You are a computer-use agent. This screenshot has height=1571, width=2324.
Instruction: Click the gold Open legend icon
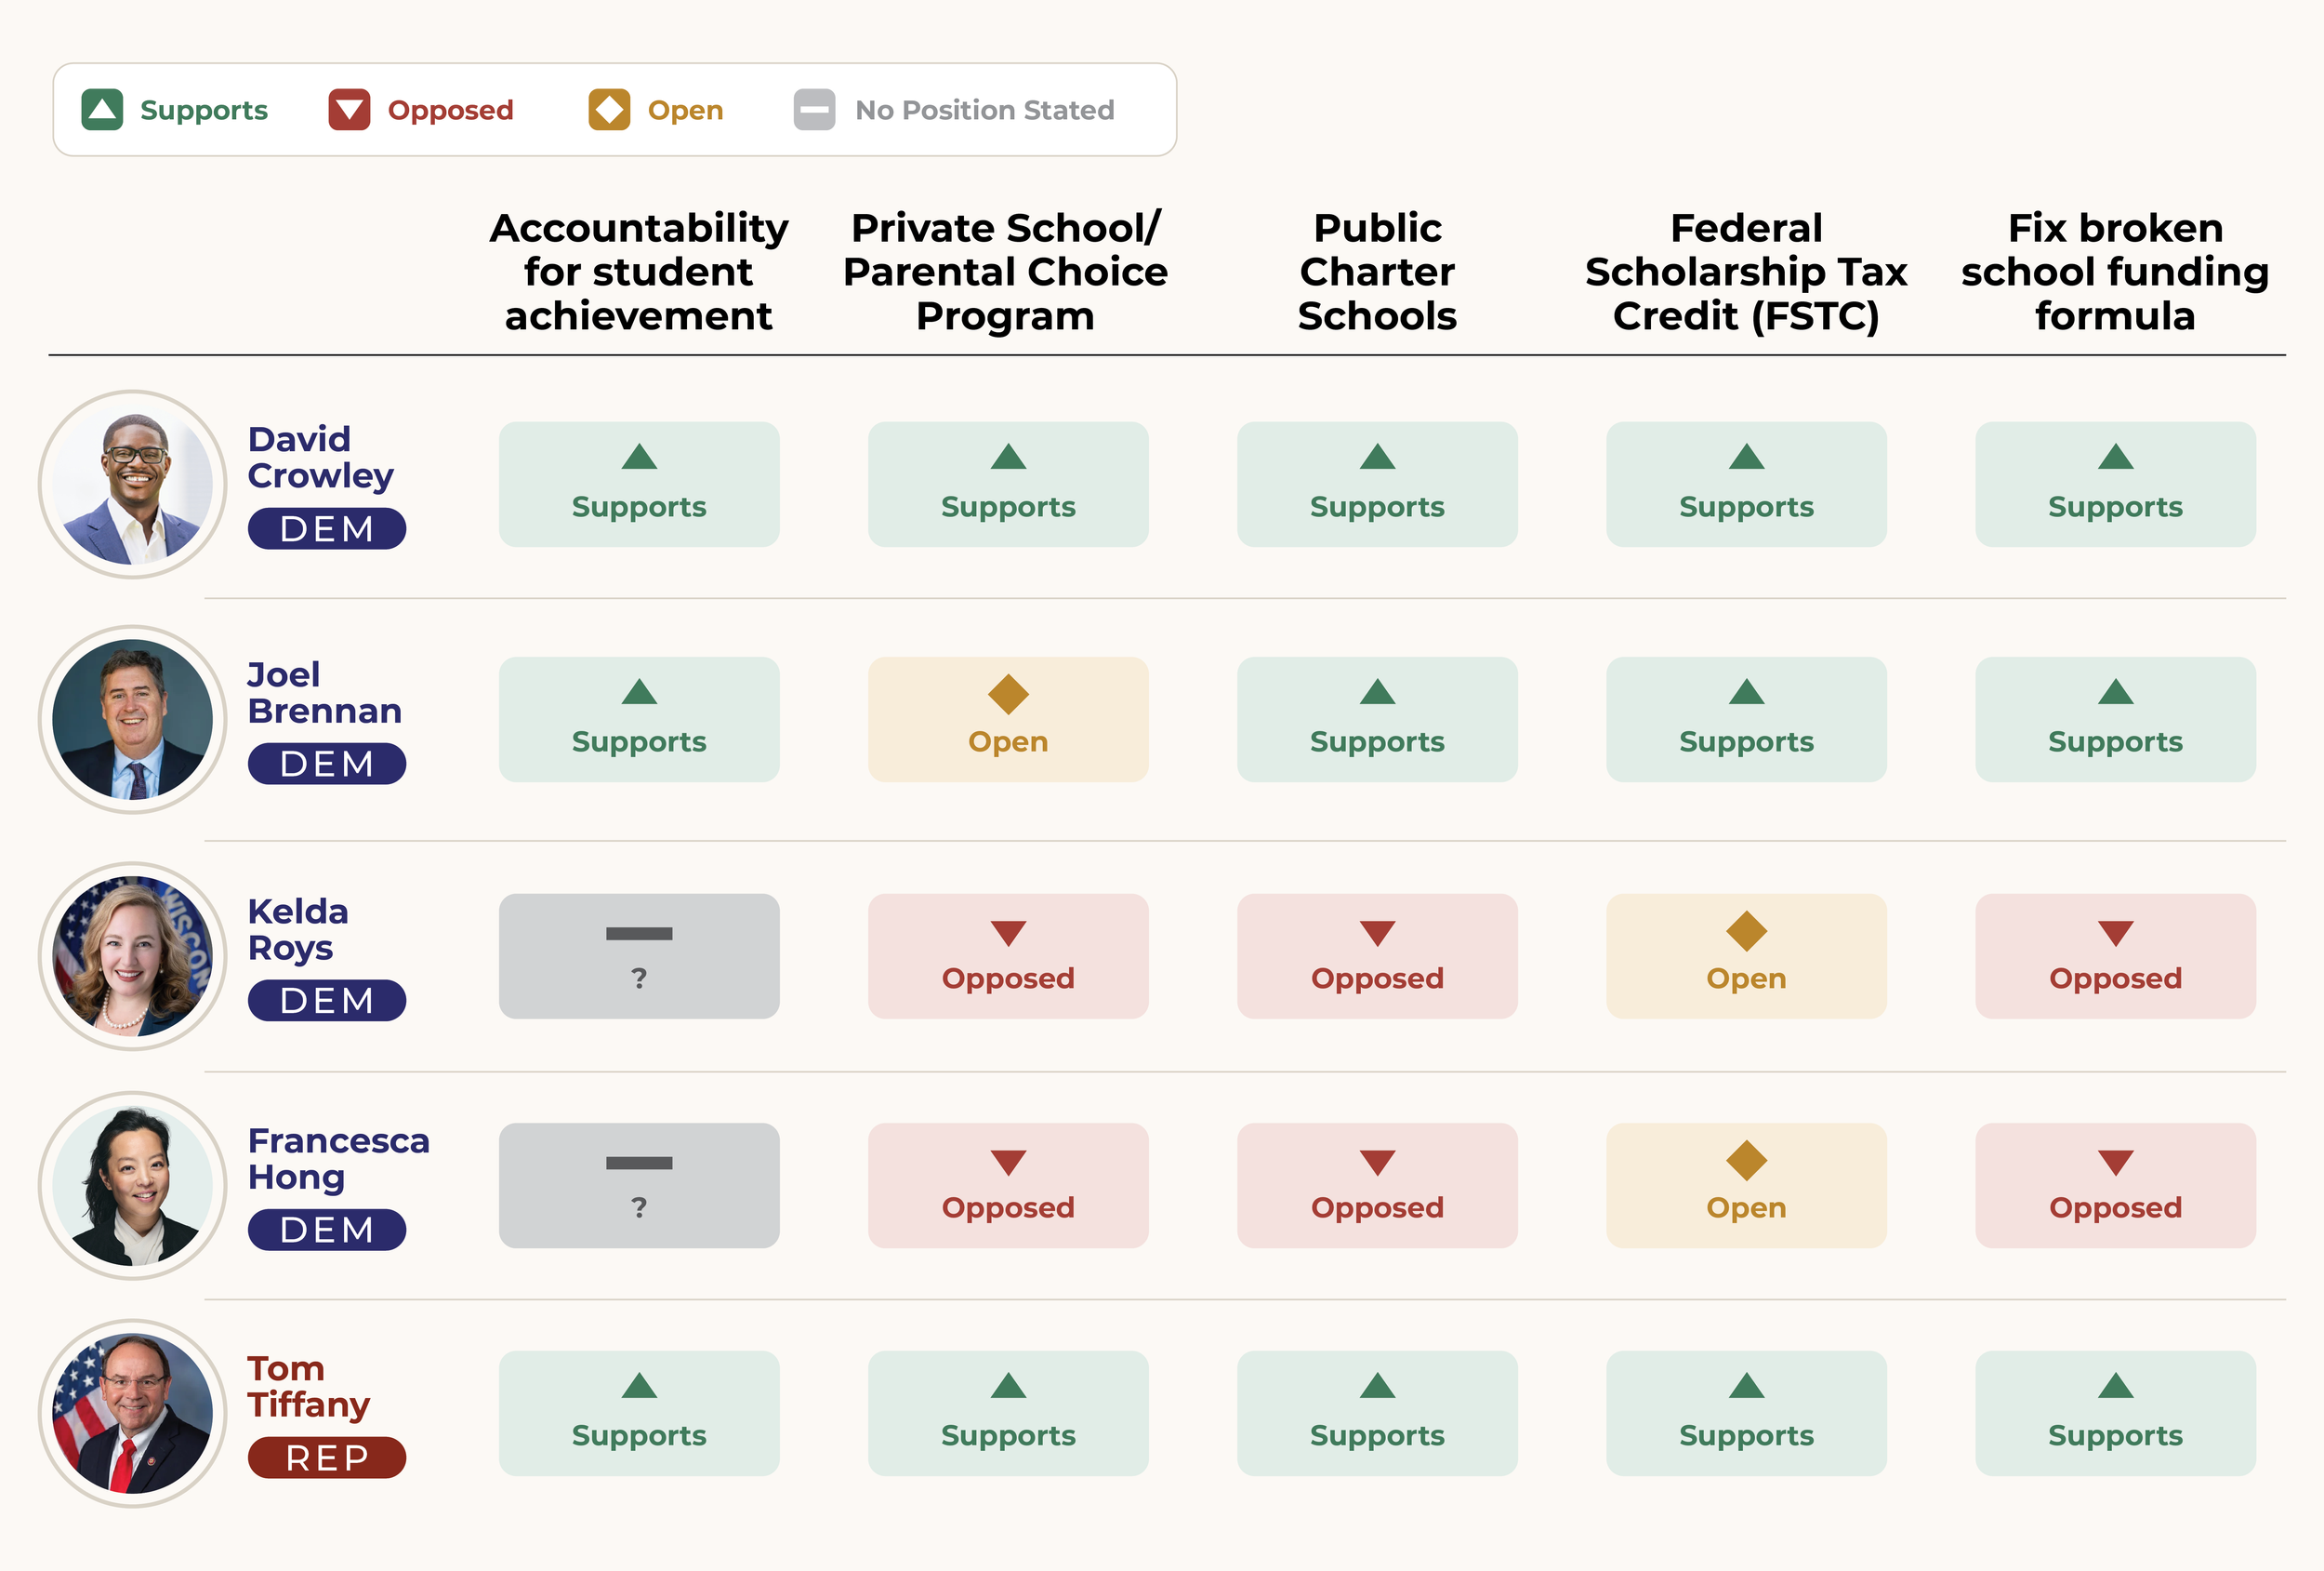point(609,109)
